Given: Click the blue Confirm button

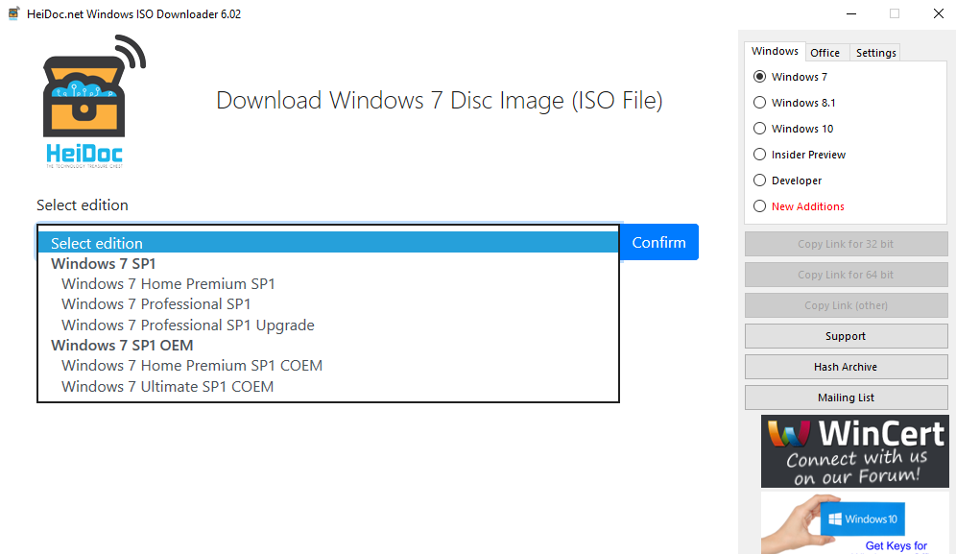Looking at the screenshot, I should click(659, 242).
